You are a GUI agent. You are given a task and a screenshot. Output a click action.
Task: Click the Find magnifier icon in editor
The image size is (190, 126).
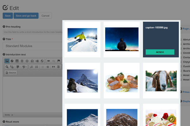(7, 67)
